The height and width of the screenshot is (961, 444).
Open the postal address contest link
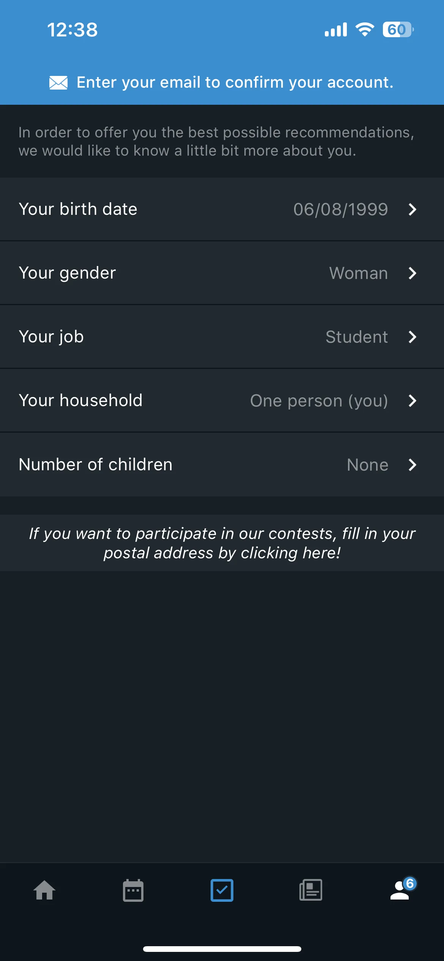pos(222,543)
